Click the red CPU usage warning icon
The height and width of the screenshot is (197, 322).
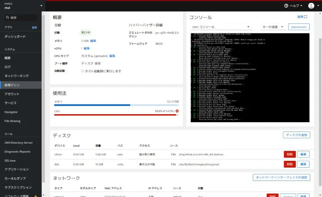pos(177,111)
